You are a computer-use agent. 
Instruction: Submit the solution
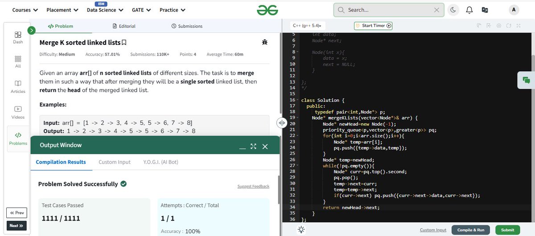507,230
